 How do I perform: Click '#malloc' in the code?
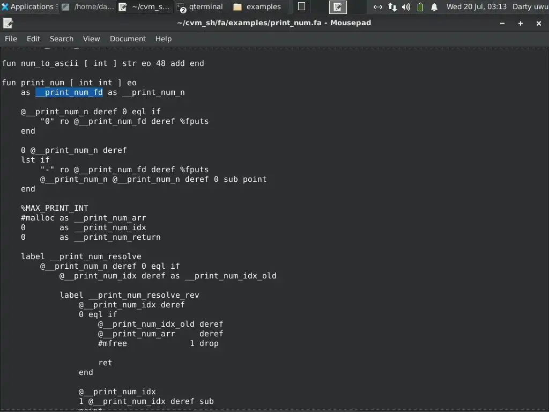38,218
